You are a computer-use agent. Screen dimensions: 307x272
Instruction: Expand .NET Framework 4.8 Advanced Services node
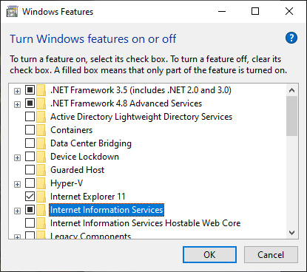(17, 105)
